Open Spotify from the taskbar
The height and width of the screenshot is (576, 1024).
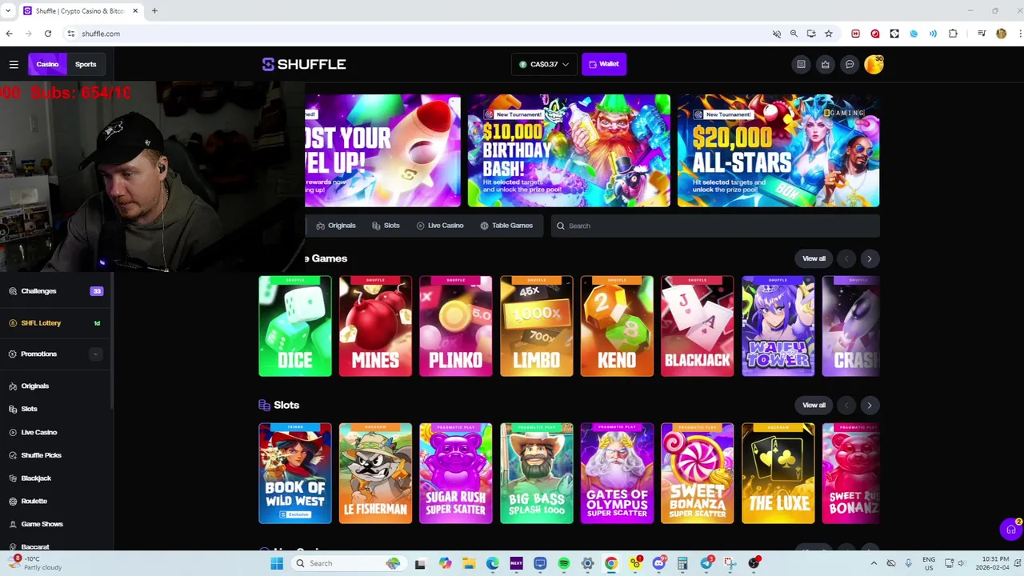(x=564, y=563)
